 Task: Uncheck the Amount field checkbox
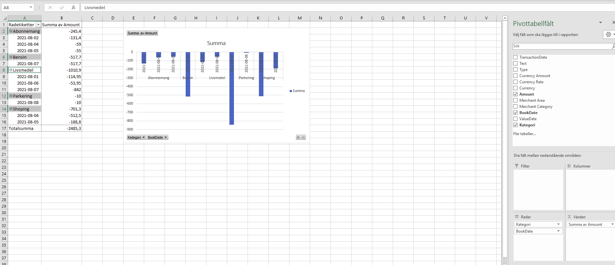click(515, 94)
